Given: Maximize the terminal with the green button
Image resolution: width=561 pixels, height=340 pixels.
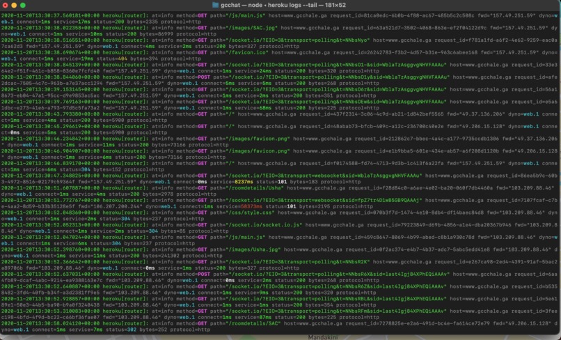Looking at the screenshot, I should 22,5.
